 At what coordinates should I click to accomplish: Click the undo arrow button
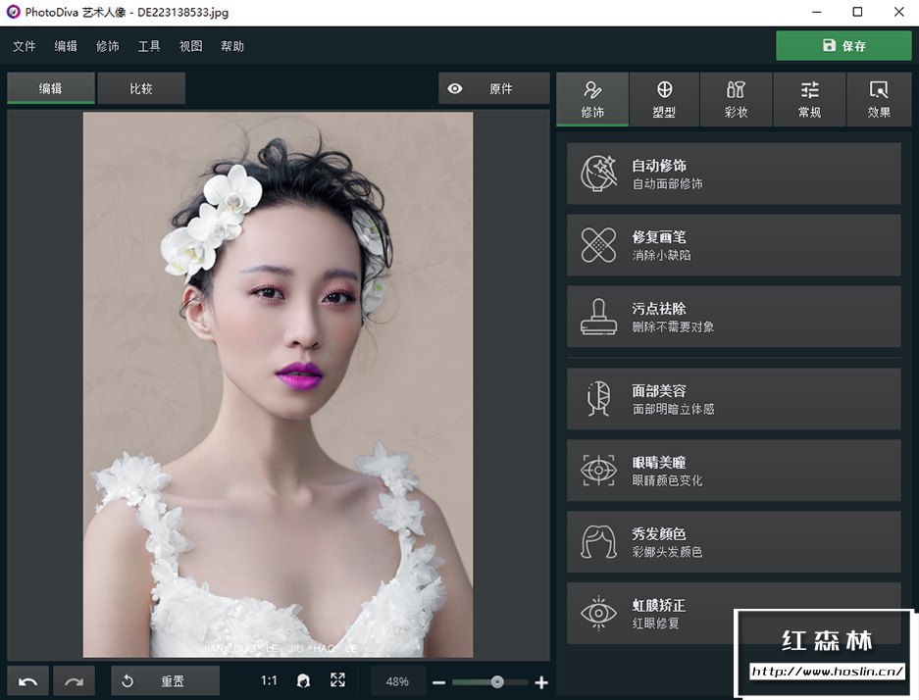pyautogui.click(x=27, y=681)
